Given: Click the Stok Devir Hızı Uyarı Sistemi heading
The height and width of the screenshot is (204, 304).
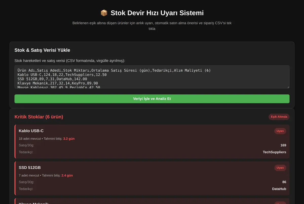Looking at the screenshot, I should point(157,13).
